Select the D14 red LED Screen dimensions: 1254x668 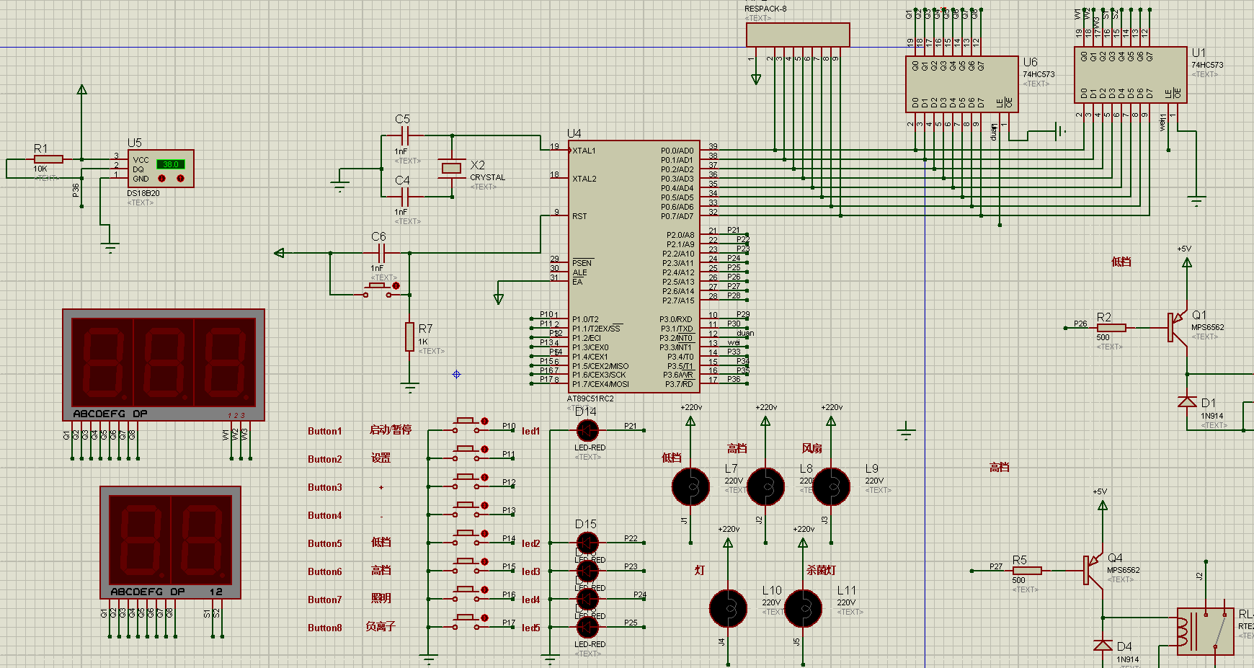pyautogui.click(x=587, y=431)
